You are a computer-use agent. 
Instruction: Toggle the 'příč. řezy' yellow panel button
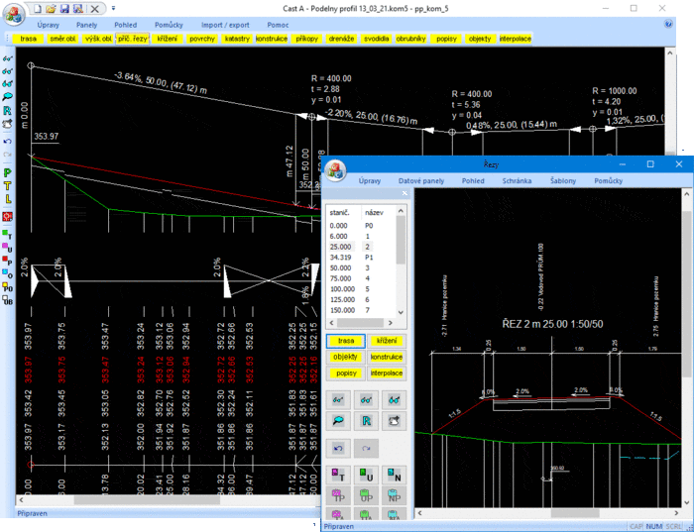click(x=131, y=38)
